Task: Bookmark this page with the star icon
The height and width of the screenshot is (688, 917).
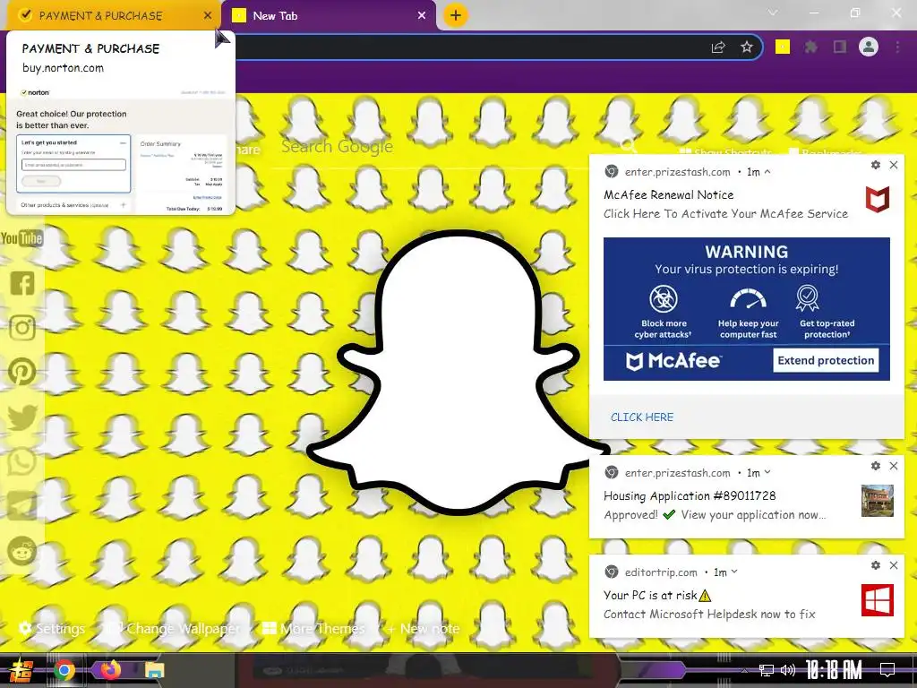Action: (x=746, y=47)
